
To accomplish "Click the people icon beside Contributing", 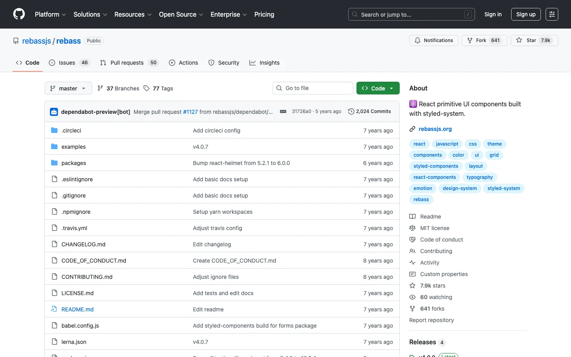I will [412, 251].
